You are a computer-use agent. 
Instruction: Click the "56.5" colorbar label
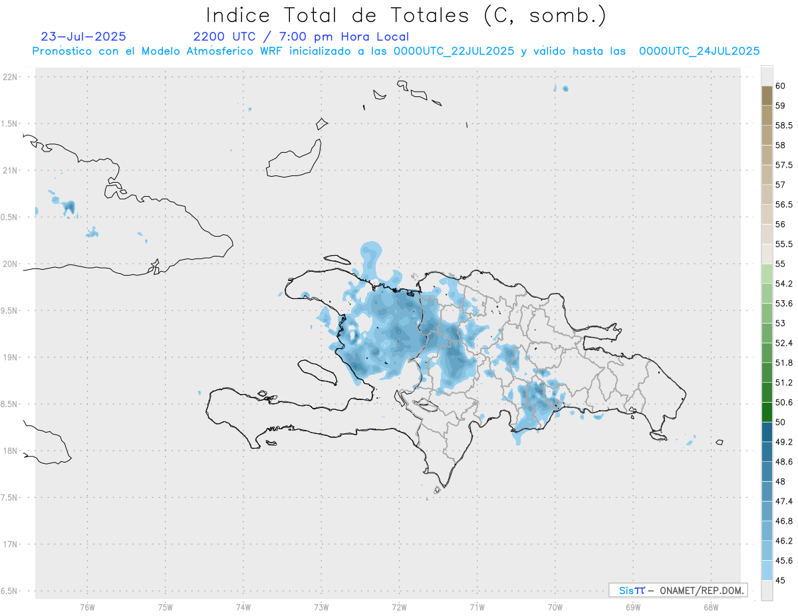point(784,205)
